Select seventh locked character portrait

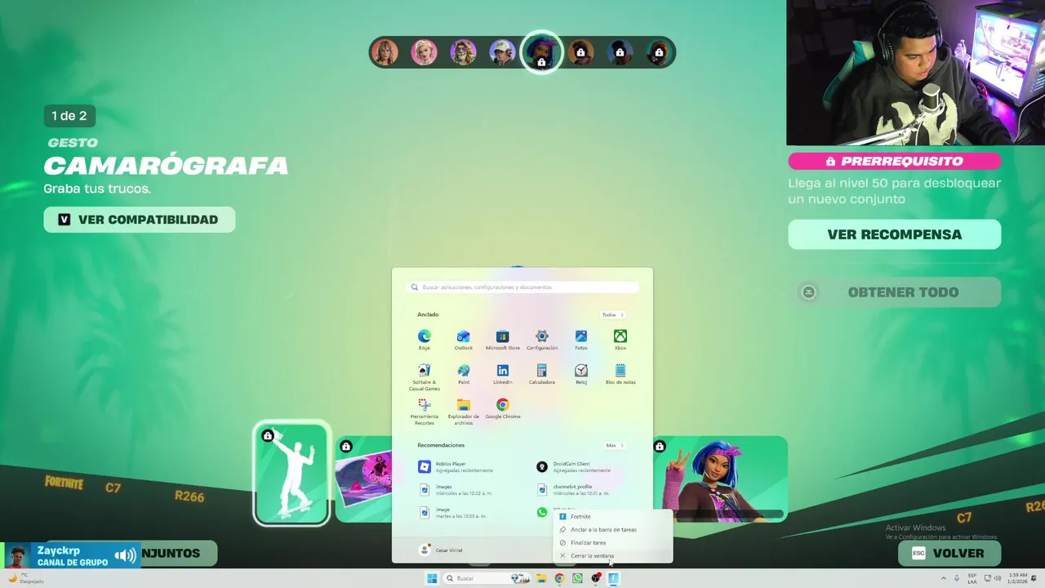point(620,53)
